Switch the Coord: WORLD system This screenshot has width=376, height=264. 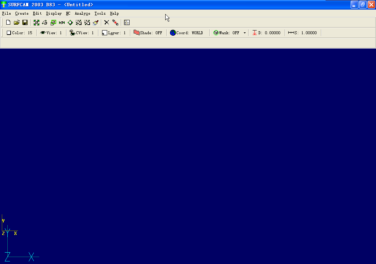coord(187,33)
